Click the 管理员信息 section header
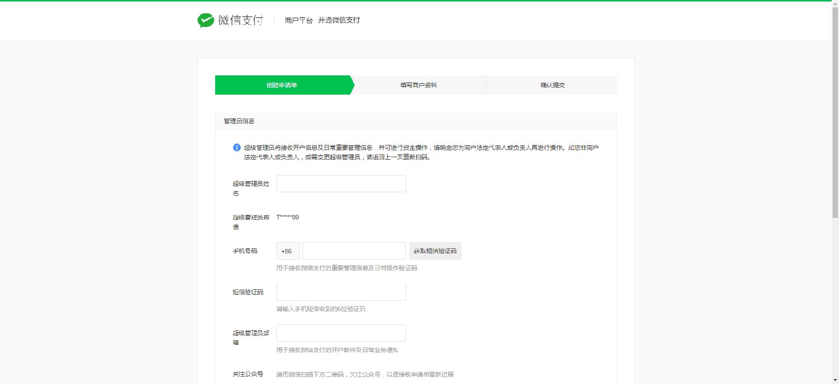The image size is (839, 384). (239, 121)
